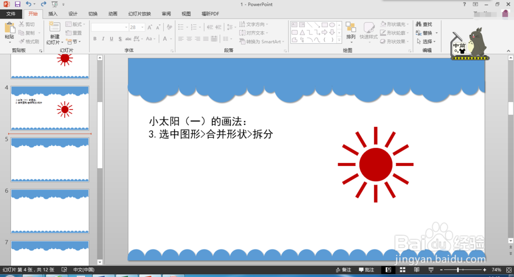This screenshot has width=514, height=277.
Task: Toggle text shadow S button
Action: [120, 39]
